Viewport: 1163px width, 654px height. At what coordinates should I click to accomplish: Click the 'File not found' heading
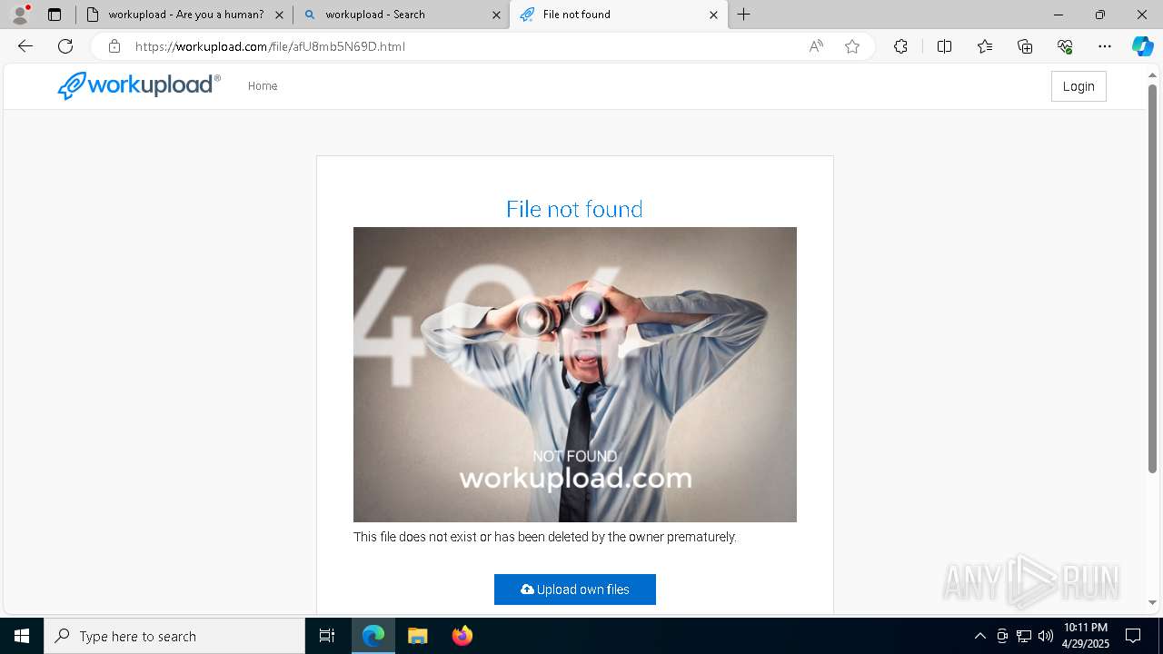[574, 209]
